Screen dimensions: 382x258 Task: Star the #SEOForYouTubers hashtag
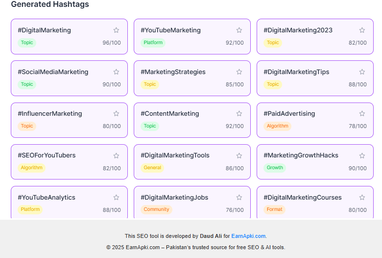[116, 156]
